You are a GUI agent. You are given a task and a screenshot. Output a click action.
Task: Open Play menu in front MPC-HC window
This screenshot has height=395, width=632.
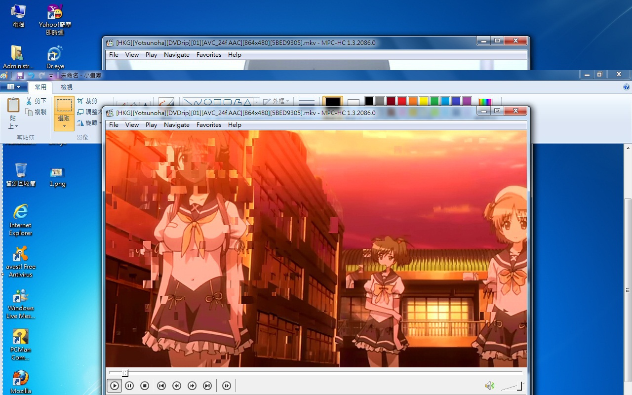click(151, 125)
